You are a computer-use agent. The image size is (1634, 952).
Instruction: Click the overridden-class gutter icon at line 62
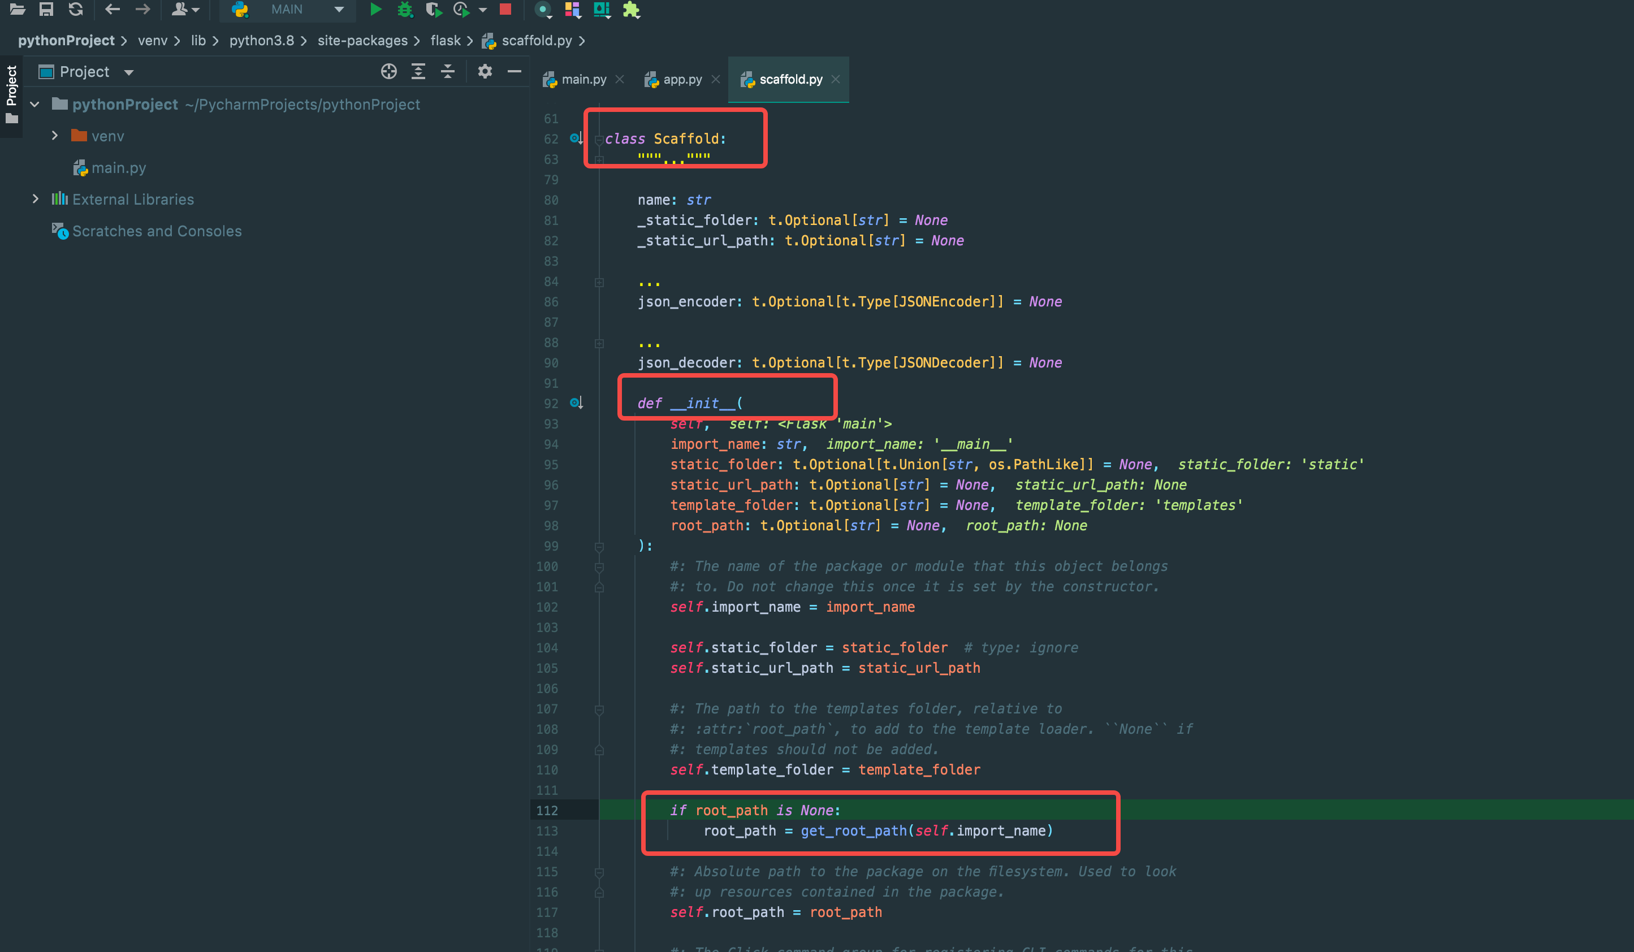(x=577, y=138)
